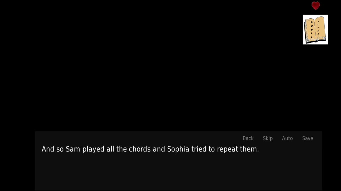This screenshot has height=191, width=341.
Task: Click the final word "them." of the dialogue
Action: click(249, 149)
